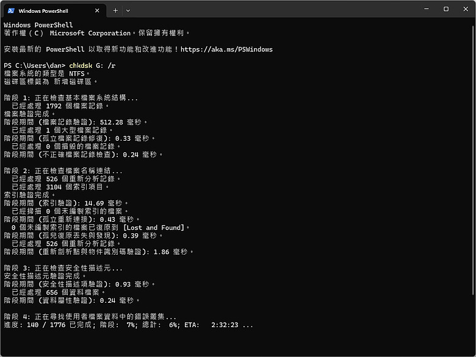The width and height of the screenshot is (476, 357).
Task: Click the PowerShell icon in the tab
Action: [11, 10]
